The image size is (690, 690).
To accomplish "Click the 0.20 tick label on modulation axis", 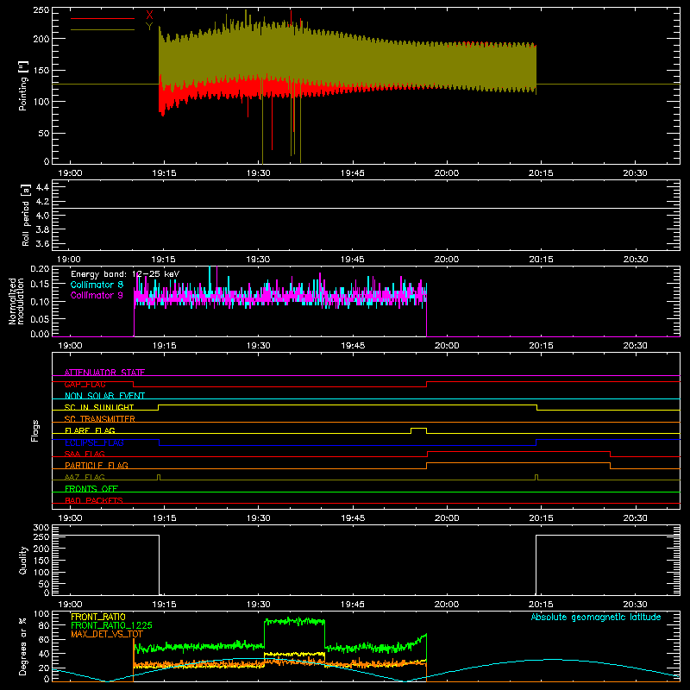I will [40, 269].
